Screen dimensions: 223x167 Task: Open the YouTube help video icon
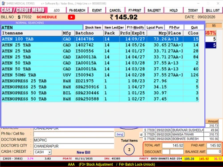point(71,17)
